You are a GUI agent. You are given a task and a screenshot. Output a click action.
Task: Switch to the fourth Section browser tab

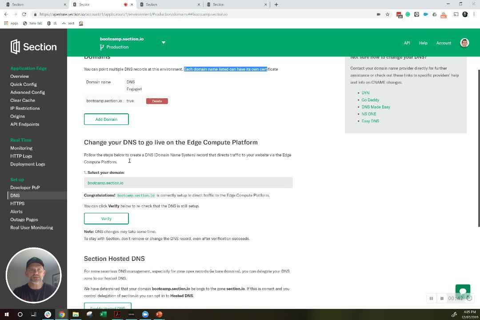236,4
